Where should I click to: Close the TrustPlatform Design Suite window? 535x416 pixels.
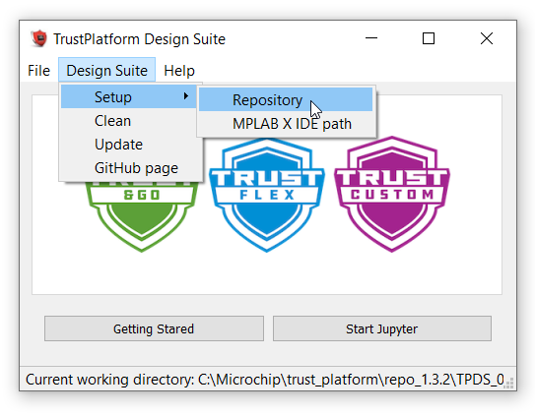pos(487,38)
